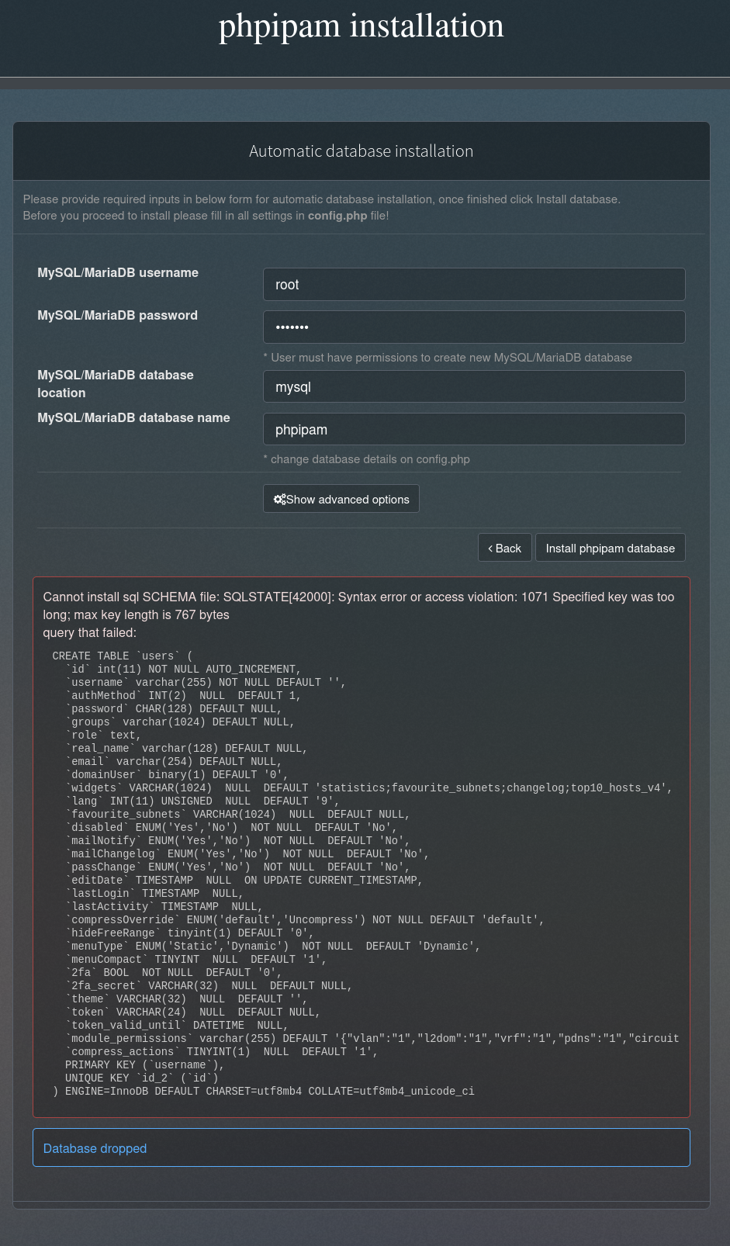Viewport: 730px width, 1246px height.
Task: Click the phpipam installation page title
Action: 361,26
